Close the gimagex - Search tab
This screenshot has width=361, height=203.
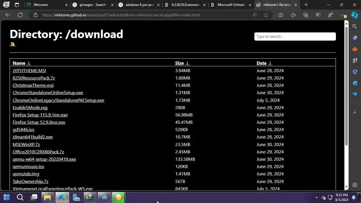tap(112, 5)
